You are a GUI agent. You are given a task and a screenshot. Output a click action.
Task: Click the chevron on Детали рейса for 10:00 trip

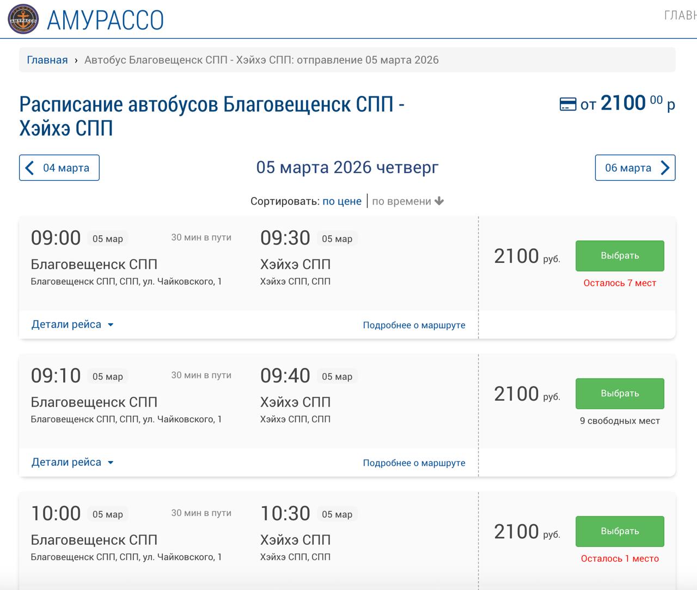(111, 587)
